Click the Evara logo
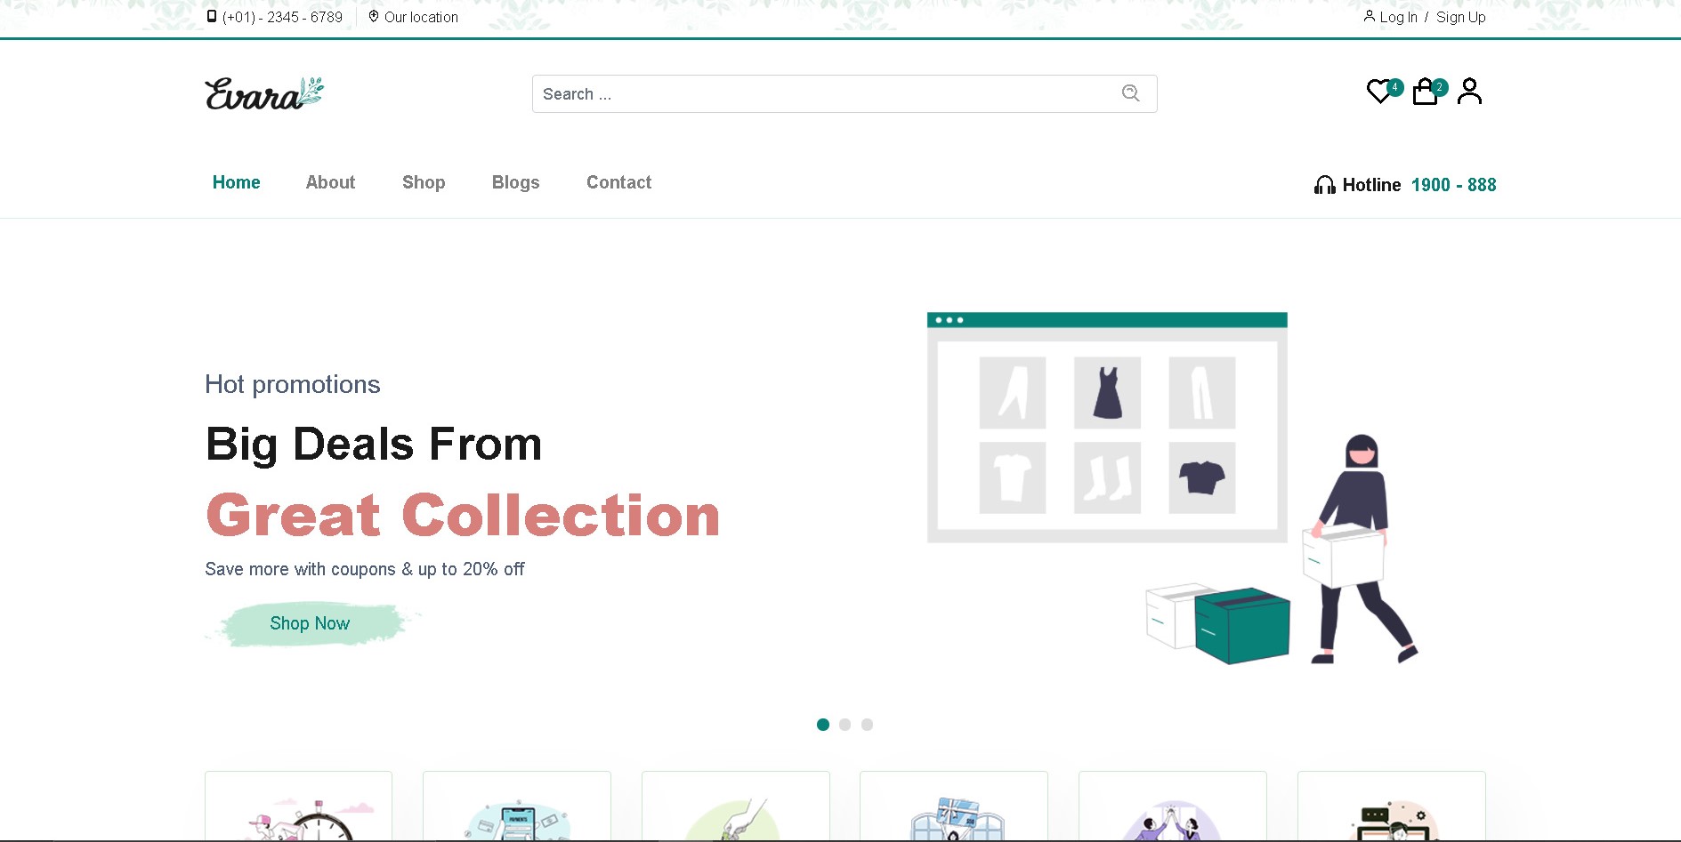Image resolution: width=1681 pixels, height=842 pixels. point(264,93)
